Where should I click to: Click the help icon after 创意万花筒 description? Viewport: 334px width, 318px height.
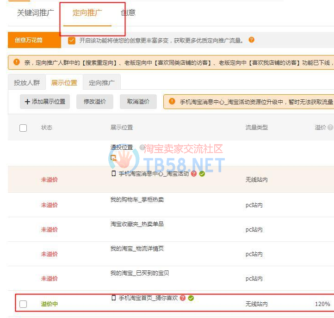pyautogui.click(x=252, y=40)
